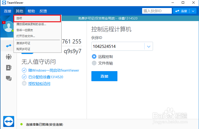Image resolution: width=199 pixels, height=129 pixels.
Task: Expand the 伙伴ID dropdown arrow
Action: coord(149,47)
